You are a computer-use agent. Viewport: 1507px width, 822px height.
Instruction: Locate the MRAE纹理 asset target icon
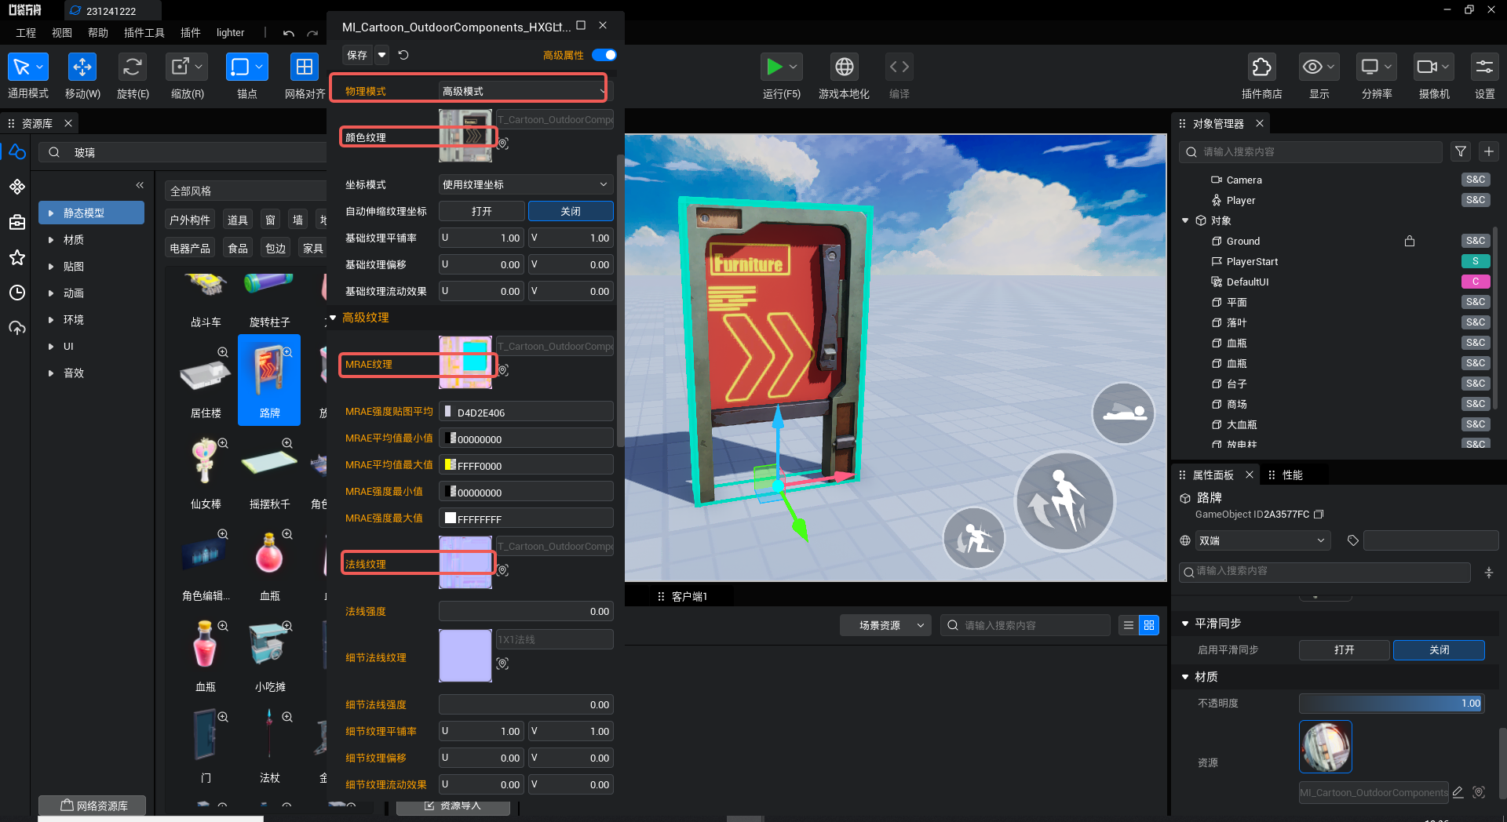(503, 370)
